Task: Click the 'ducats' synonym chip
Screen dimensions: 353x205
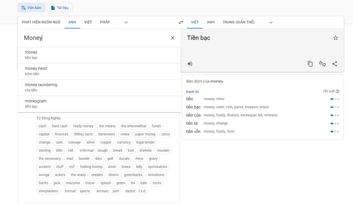Action: 124,159
